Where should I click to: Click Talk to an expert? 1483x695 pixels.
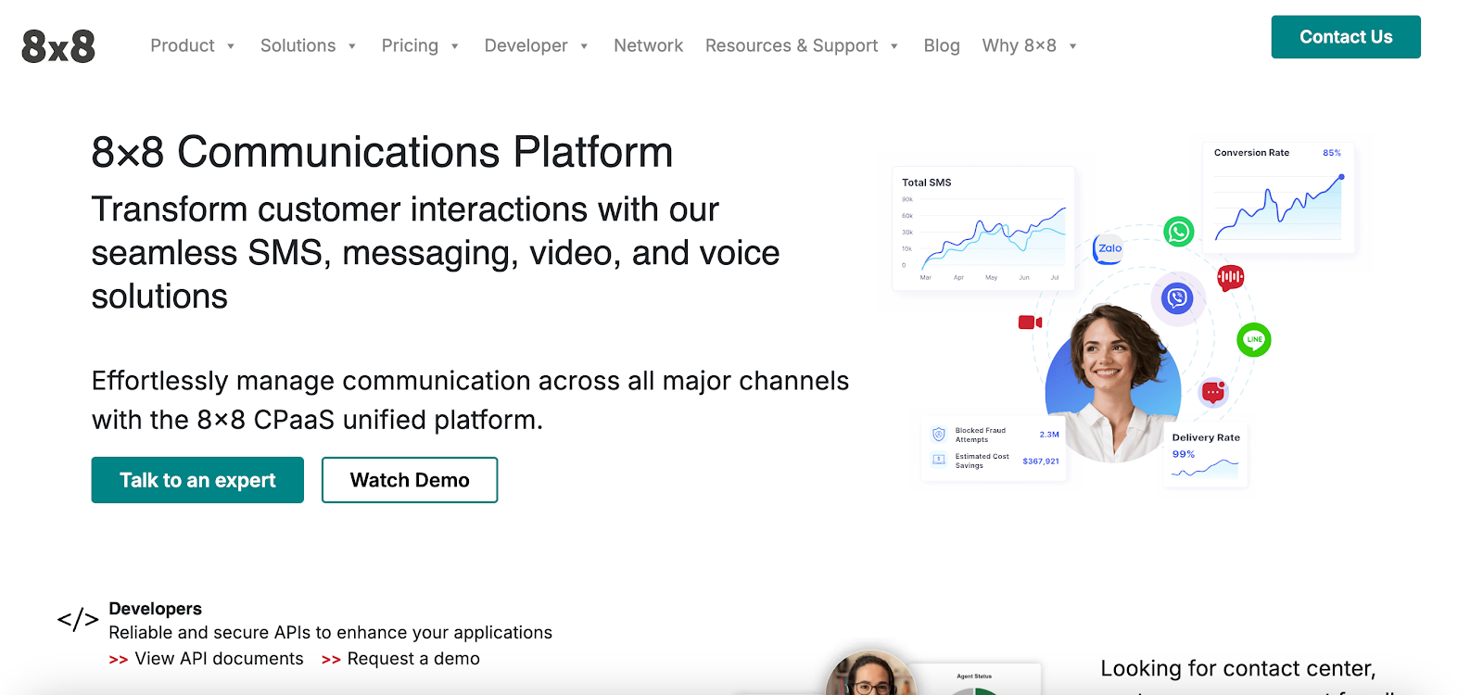pos(197,480)
